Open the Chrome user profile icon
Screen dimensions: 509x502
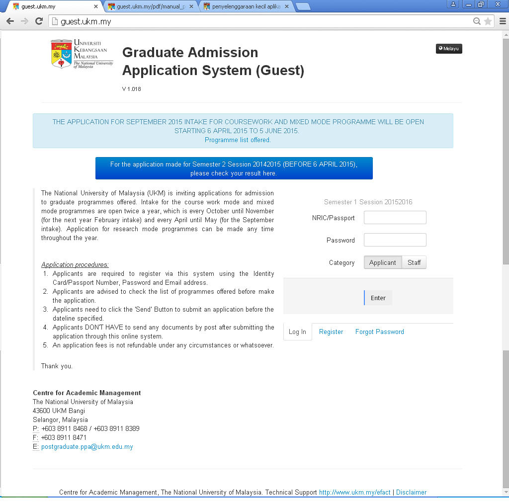[453, 4]
